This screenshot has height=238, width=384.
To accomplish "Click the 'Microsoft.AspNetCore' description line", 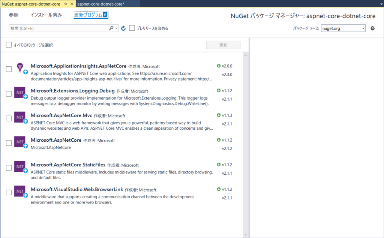I will click(51, 147).
